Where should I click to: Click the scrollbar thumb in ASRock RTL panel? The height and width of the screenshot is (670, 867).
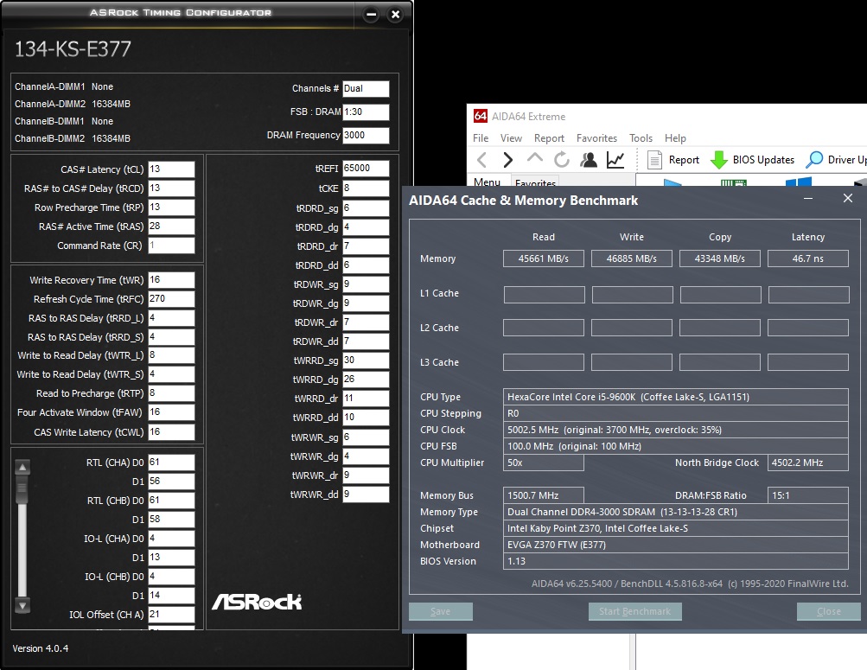pos(22,490)
